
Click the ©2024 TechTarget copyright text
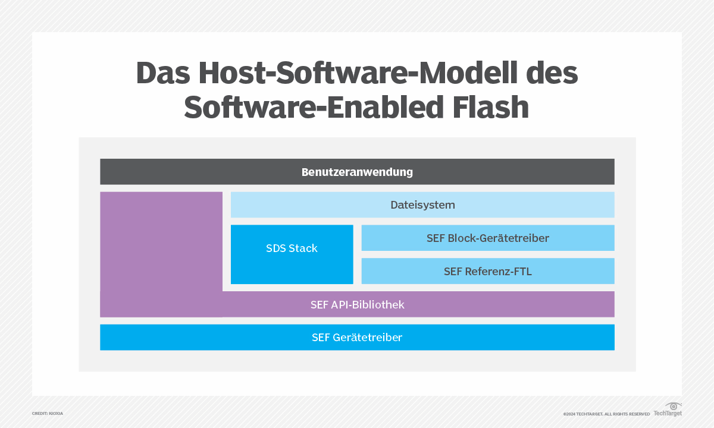coord(584,414)
